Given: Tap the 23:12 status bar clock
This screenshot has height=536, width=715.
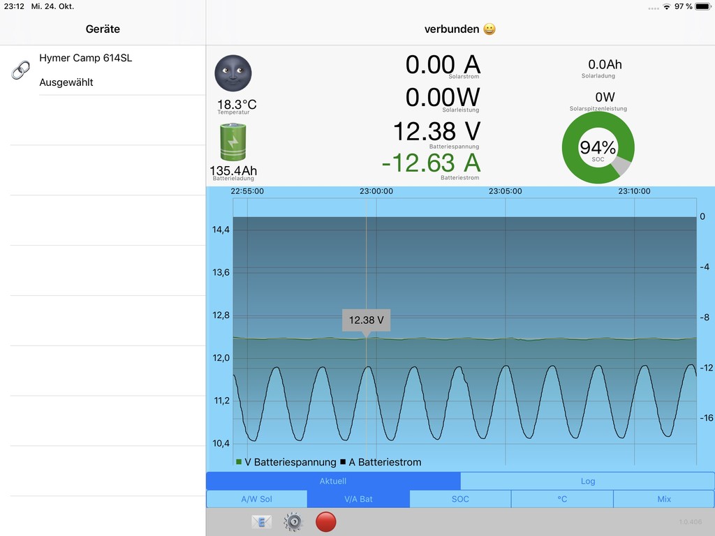Looking at the screenshot, I should [x=14, y=6].
